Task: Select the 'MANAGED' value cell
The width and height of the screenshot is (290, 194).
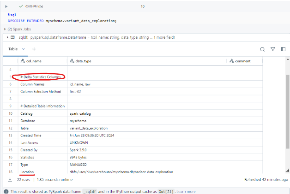Action: 147,165
